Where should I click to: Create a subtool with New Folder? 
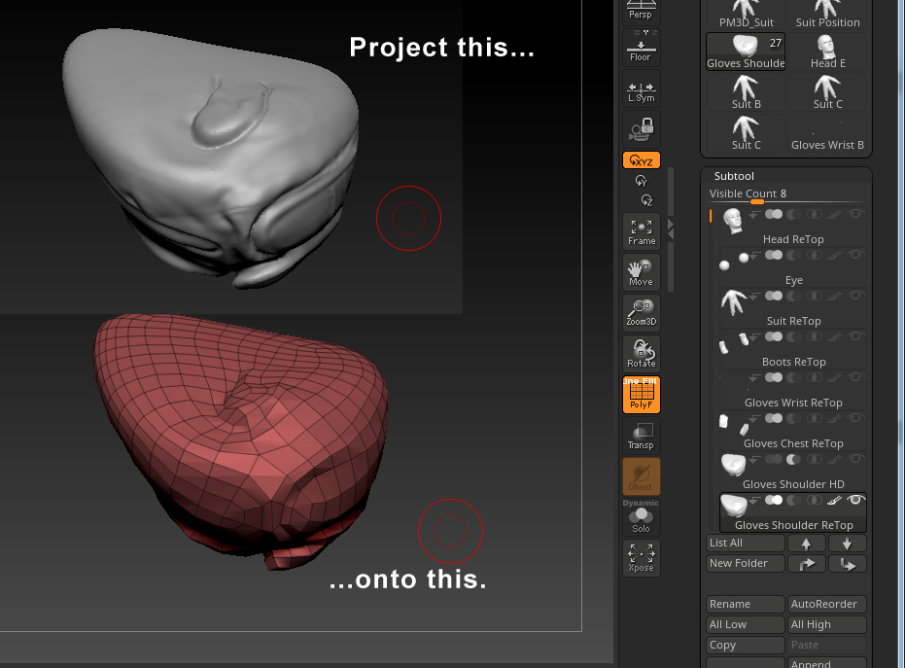(746, 564)
